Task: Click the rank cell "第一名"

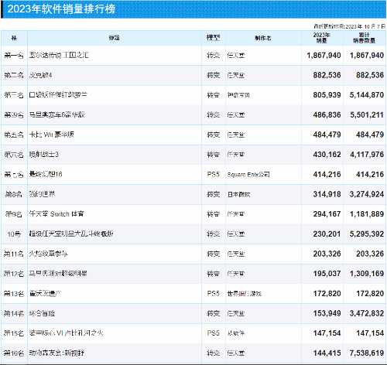Action: (14, 56)
